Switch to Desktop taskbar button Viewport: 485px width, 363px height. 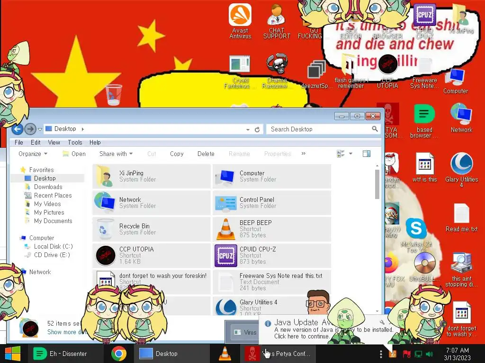[171, 354]
